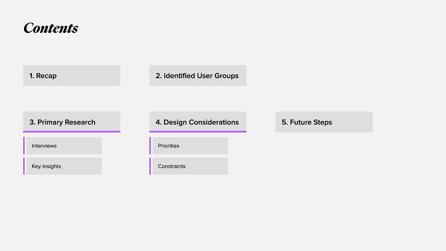The image size is (446, 251).
Task: Open the Interviews subsection
Action: [64, 146]
